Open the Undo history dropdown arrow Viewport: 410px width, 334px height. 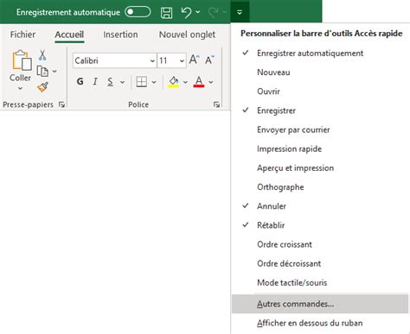(198, 12)
